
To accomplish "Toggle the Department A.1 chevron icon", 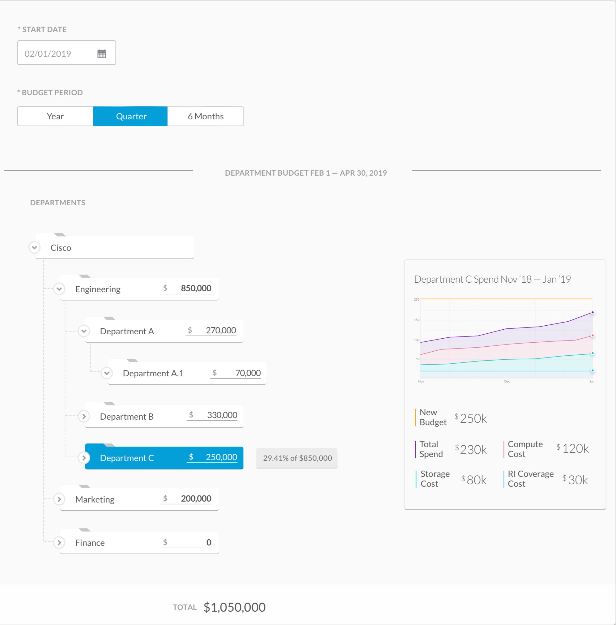I will (107, 373).
